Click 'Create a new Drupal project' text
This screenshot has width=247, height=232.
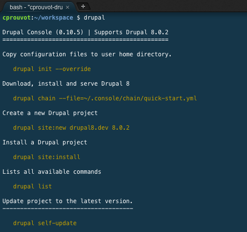coord(50,113)
